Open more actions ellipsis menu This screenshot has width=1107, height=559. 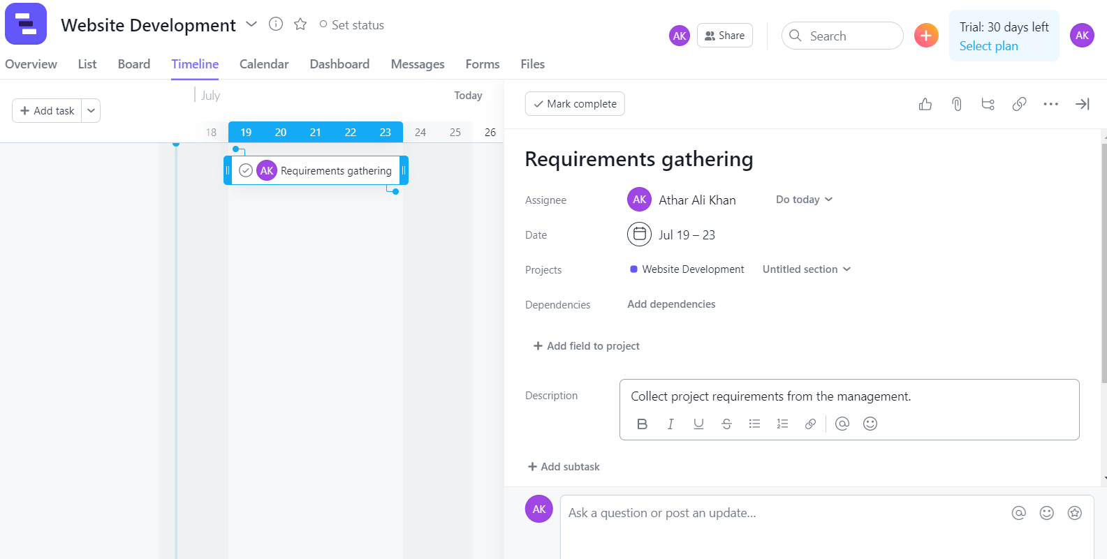tap(1050, 104)
